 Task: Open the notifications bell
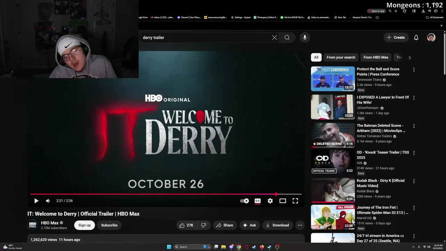416,38
